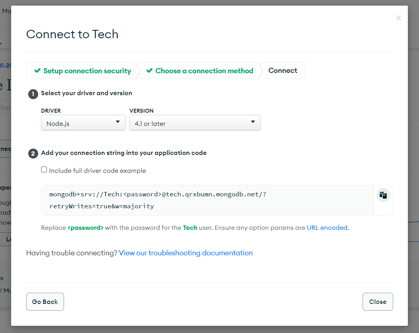Click the Close button

click(378, 302)
